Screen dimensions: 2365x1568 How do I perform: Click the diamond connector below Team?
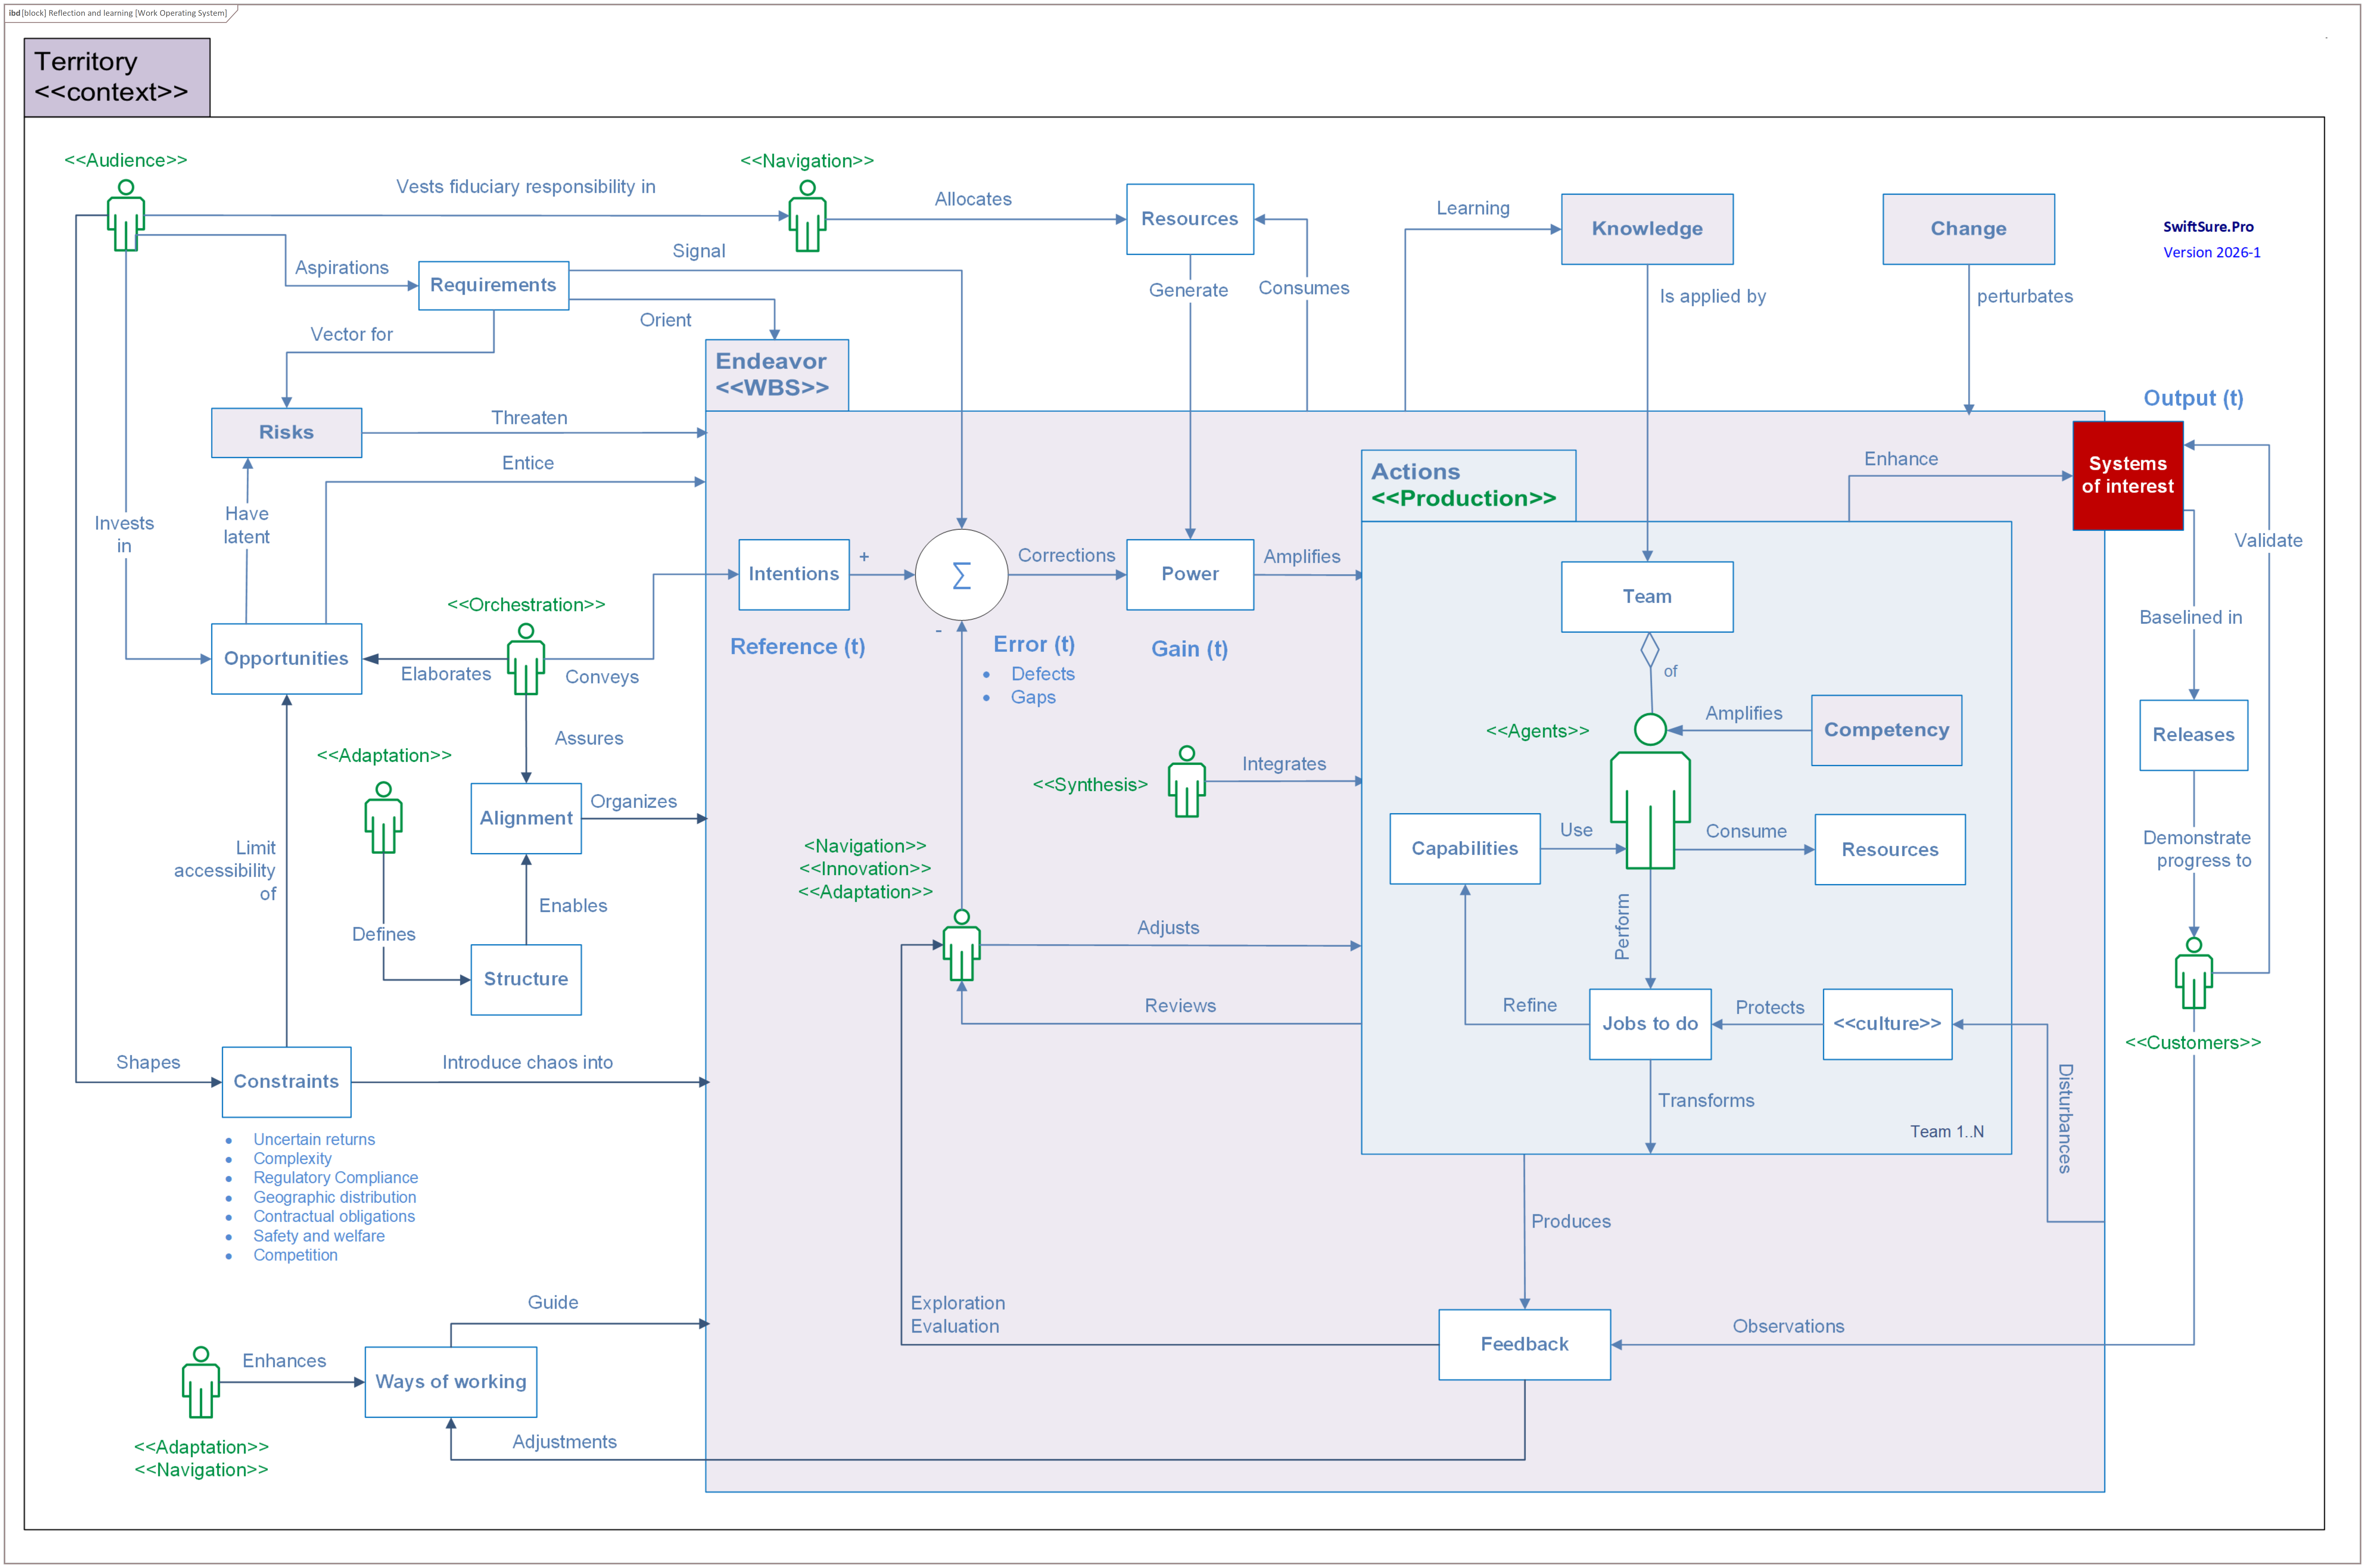pos(1650,650)
